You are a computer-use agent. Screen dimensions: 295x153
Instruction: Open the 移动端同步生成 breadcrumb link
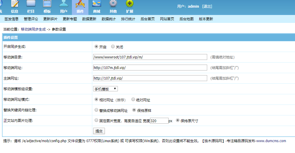click(x=33, y=29)
